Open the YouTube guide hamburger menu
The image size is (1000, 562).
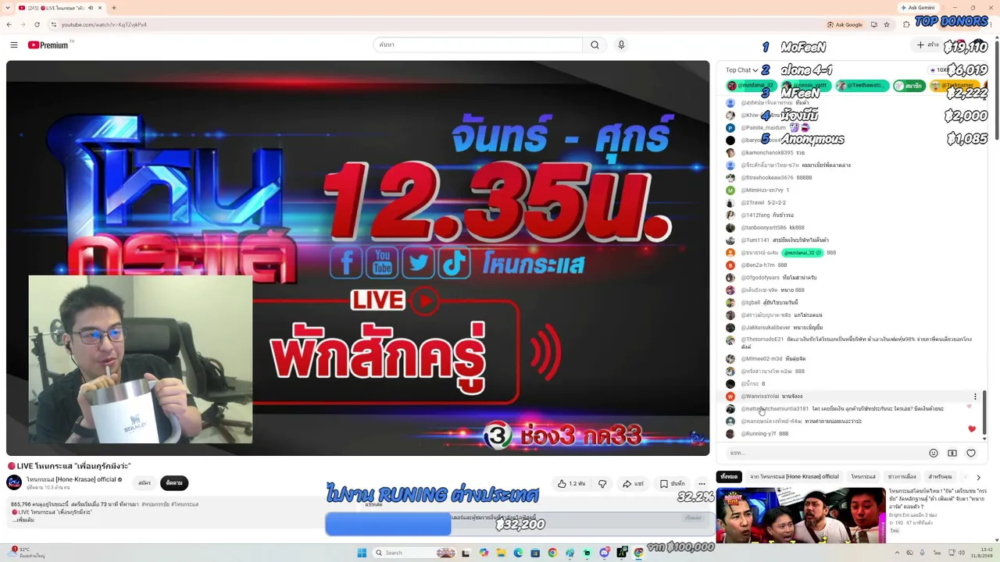(x=14, y=45)
